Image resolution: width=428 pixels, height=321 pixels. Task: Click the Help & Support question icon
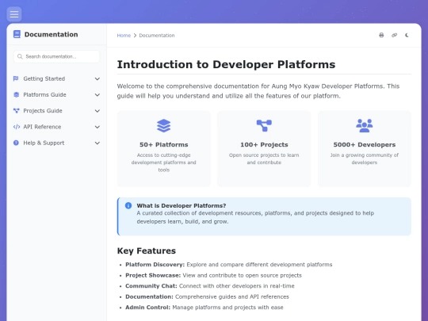(x=16, y=143)
